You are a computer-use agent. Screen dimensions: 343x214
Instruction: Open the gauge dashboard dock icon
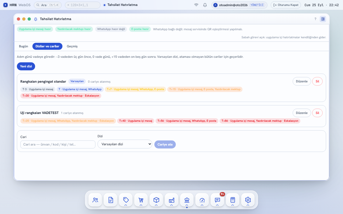click(202, 200)
